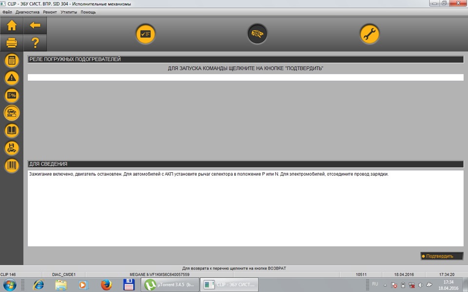The image size is (468, 292).
Task: Select the car actuators sidebar icon
Action: tap(12, 113)
